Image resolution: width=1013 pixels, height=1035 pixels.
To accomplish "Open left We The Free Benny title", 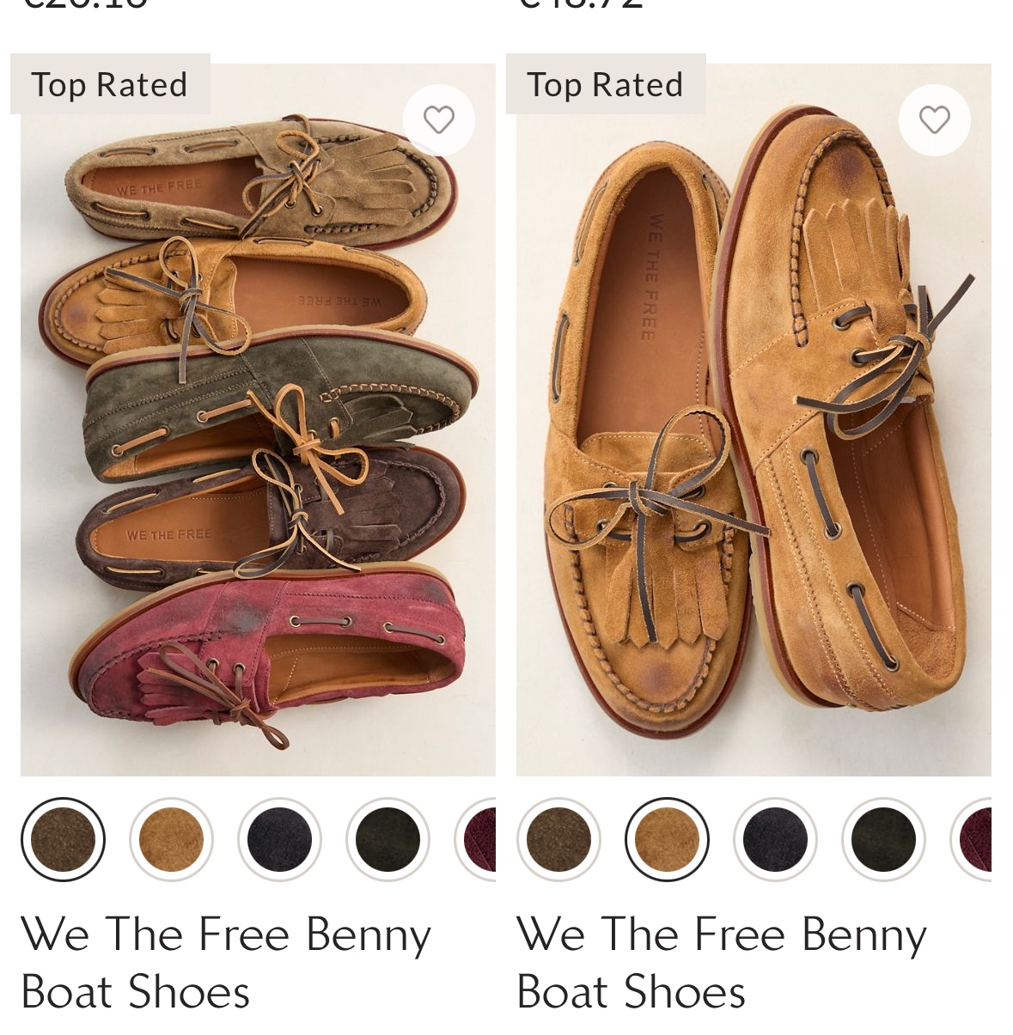I will pos(225,962).
